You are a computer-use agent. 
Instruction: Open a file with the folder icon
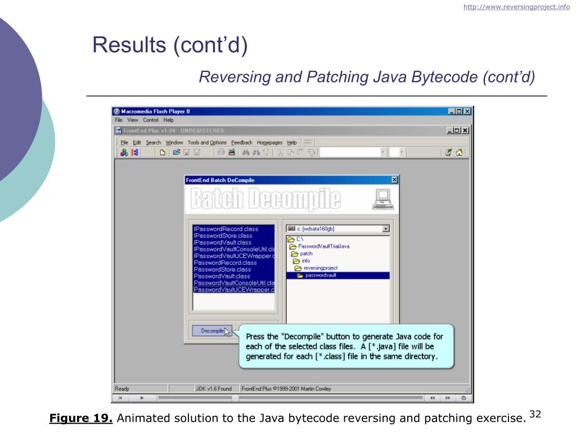point(177,152)
